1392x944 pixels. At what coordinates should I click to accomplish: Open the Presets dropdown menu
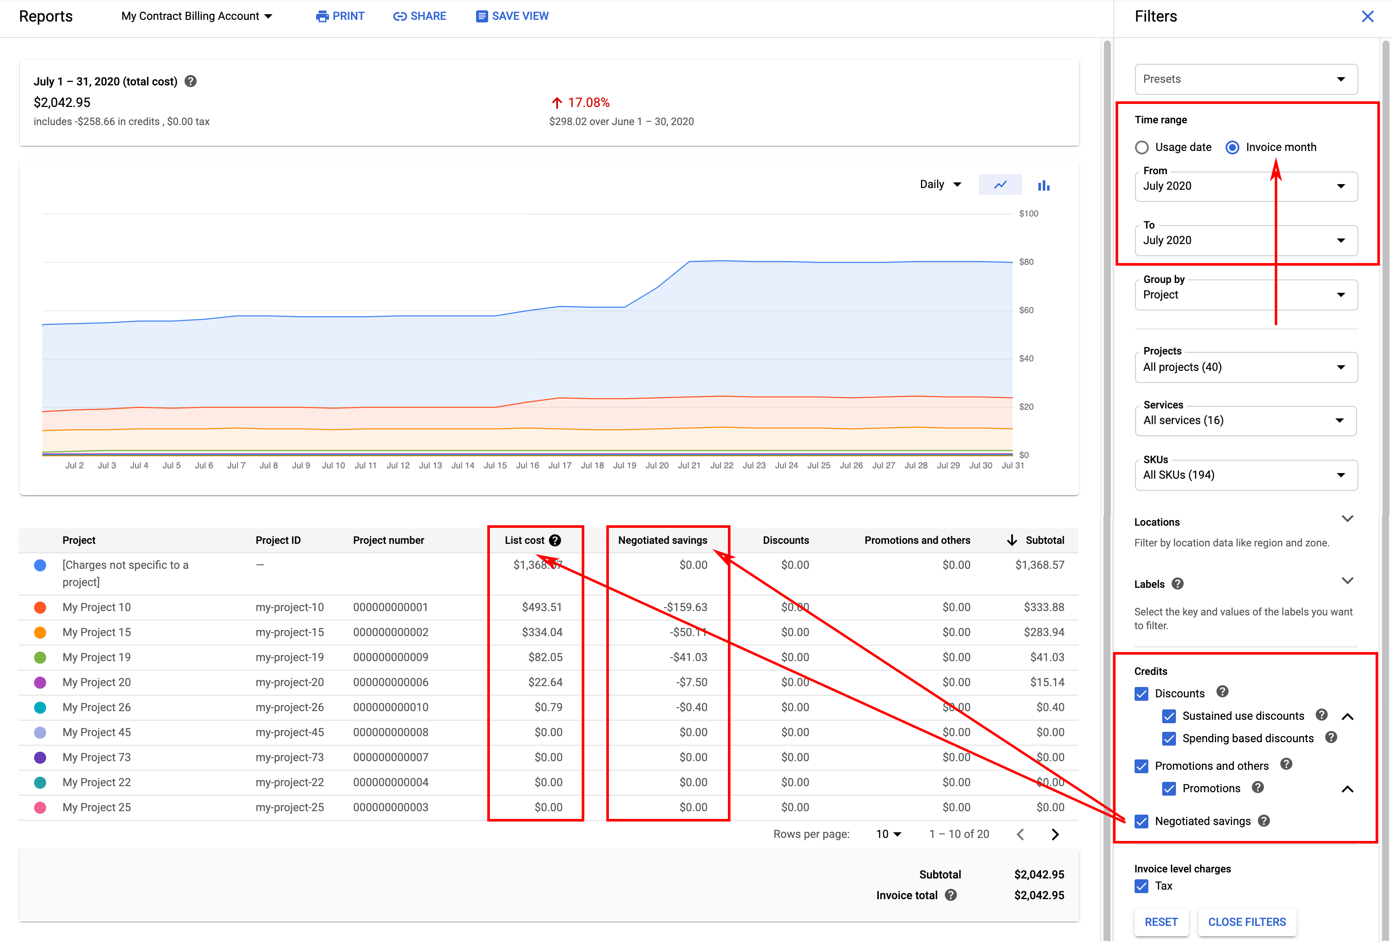(x=1246, y=79)
